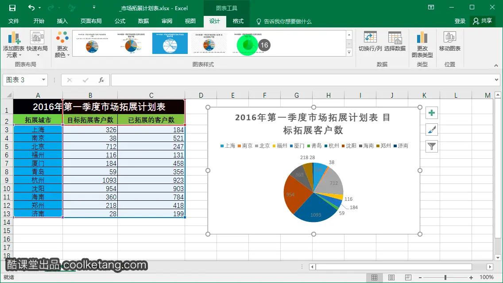The image size is (503, 283).
Task: Click the Select All corner triangle
Action: point(9,95)
